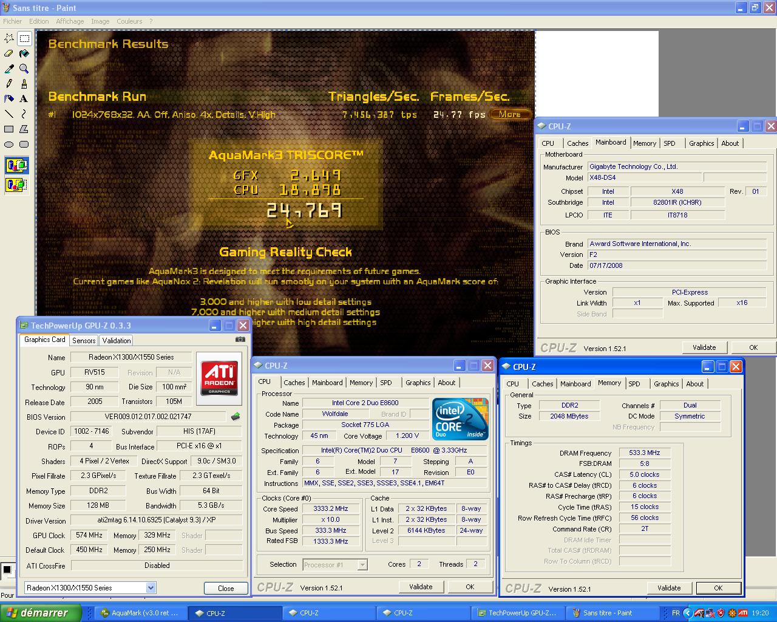Open the Fichier menu in Paint
This screenshot has width=777, height=622.
(x=12, y=21)
